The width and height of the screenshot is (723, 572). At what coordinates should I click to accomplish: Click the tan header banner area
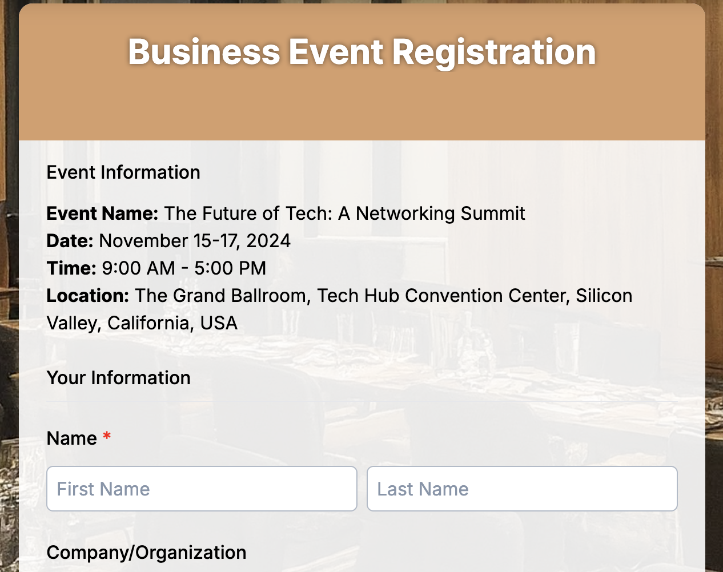tap(361, 108)
